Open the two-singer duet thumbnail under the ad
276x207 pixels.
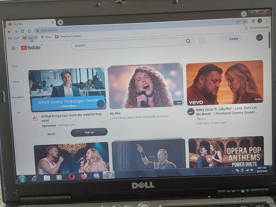pos(71,158)
